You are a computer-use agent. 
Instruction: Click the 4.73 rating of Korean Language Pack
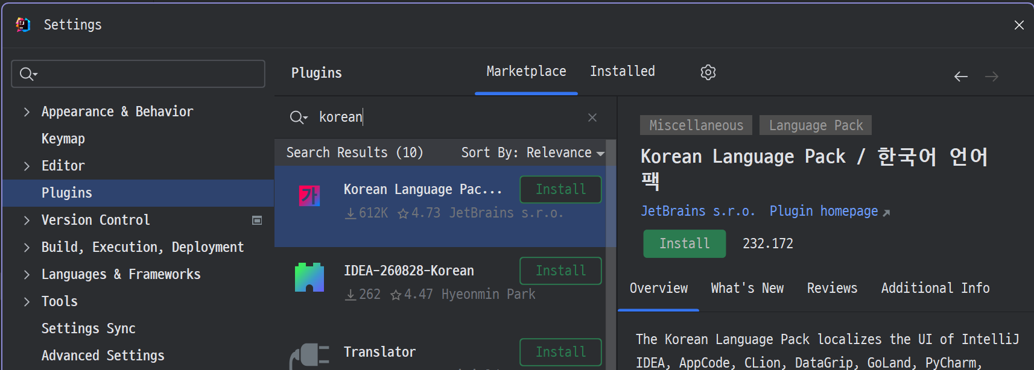coord(419,213)
